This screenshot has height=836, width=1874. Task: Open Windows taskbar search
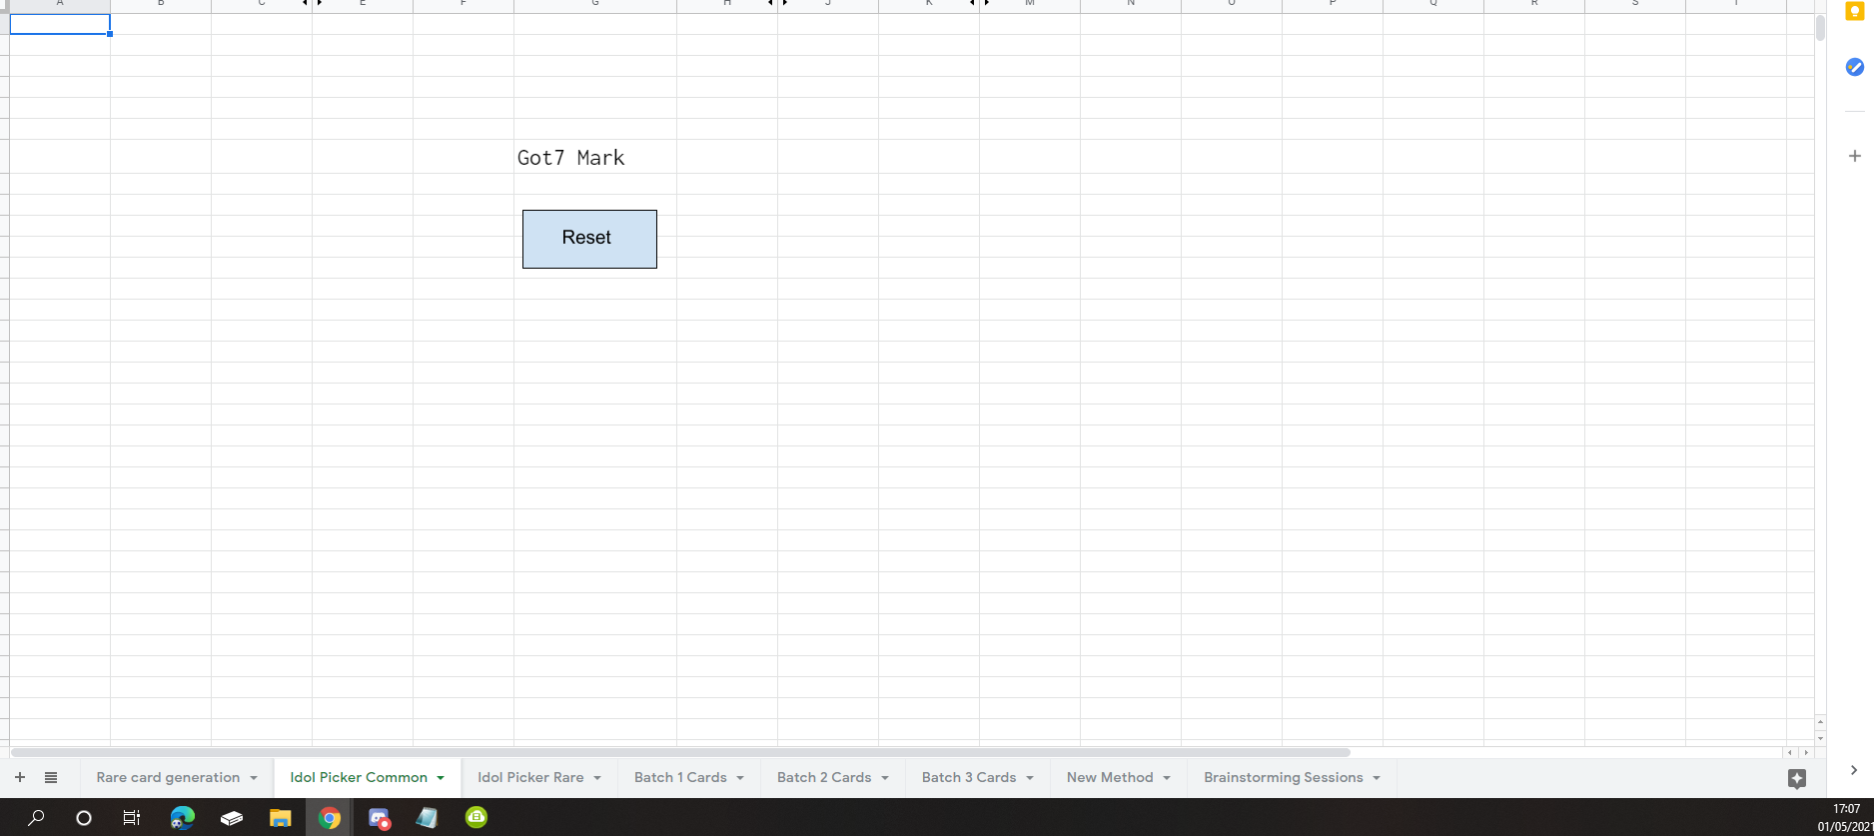pyautogui.click(x=36, y=818)
